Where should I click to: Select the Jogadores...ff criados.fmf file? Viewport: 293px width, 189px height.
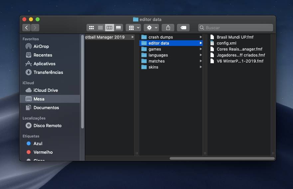point(239,55)
